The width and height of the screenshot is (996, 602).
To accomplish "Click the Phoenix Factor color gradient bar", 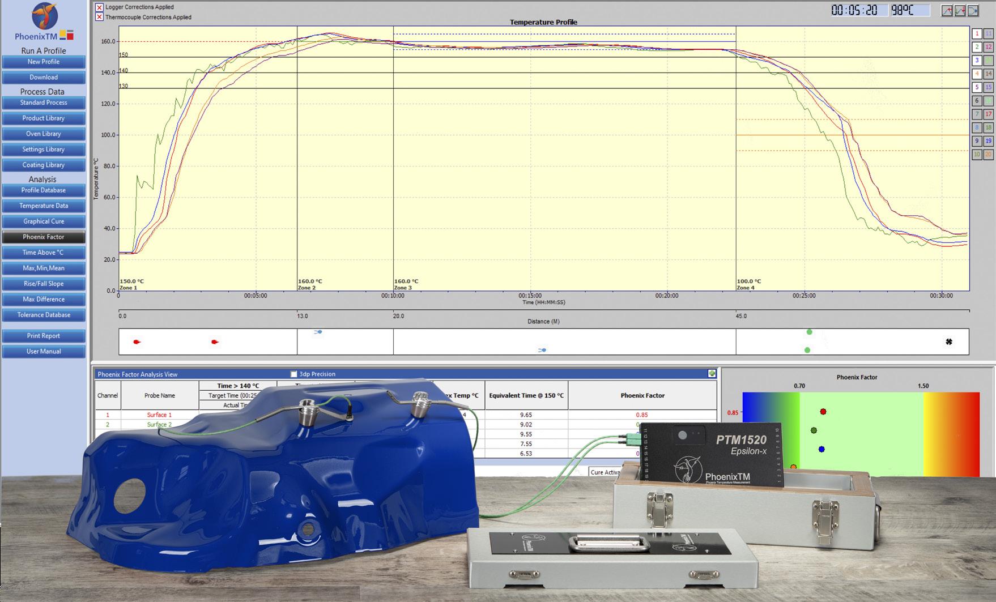I will 861,434.
